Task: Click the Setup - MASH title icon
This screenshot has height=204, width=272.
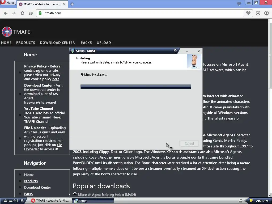Action: pyautogui.click(x=72, y=51)
